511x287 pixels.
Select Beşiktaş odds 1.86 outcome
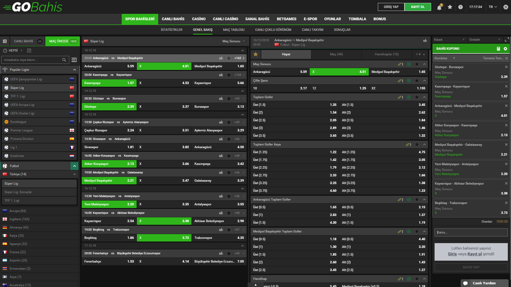[109, 238]
